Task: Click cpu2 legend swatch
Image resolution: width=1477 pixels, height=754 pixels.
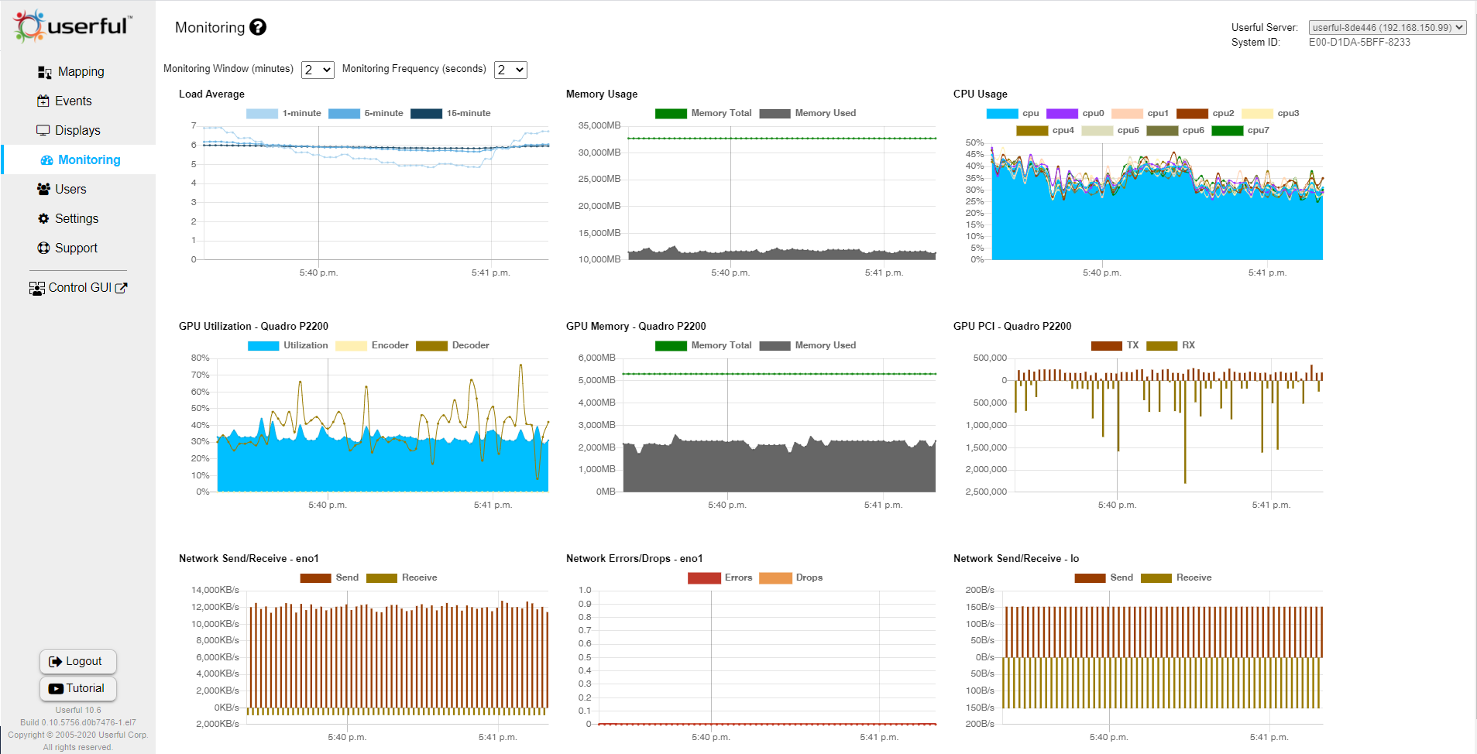Action: coord(1192,113)
